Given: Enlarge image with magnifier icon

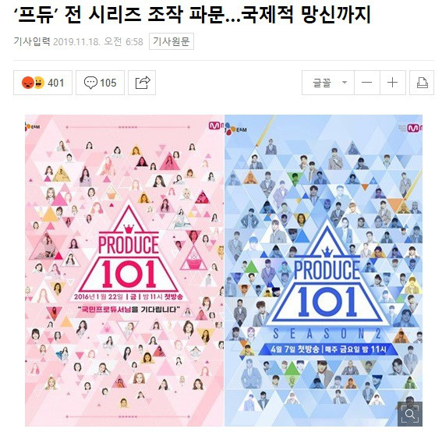Looking at the screenshot, I should coord(410,414).
